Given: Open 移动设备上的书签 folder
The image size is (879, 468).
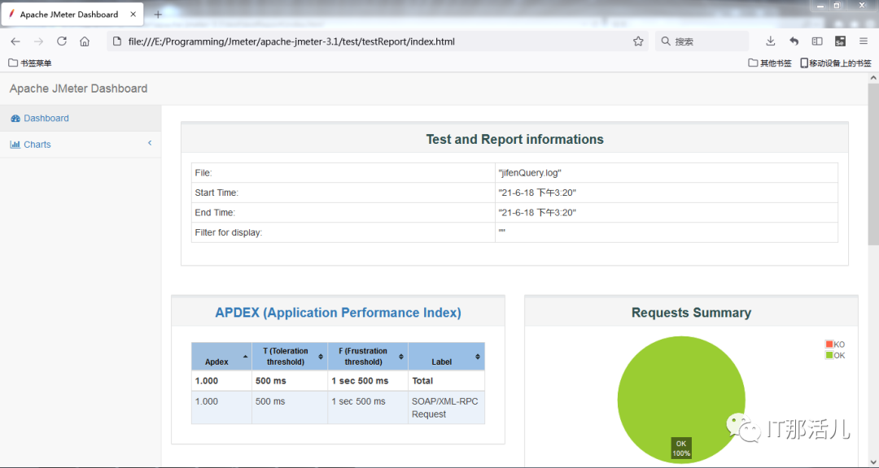Looking at the screenshot, I should 836,63.
